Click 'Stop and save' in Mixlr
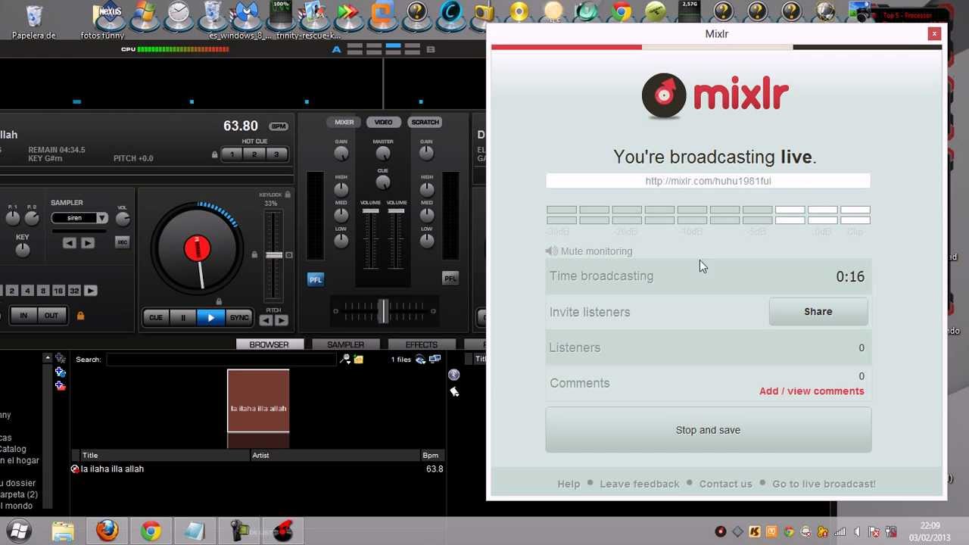The image size is (969, 545). click(708, 430)
